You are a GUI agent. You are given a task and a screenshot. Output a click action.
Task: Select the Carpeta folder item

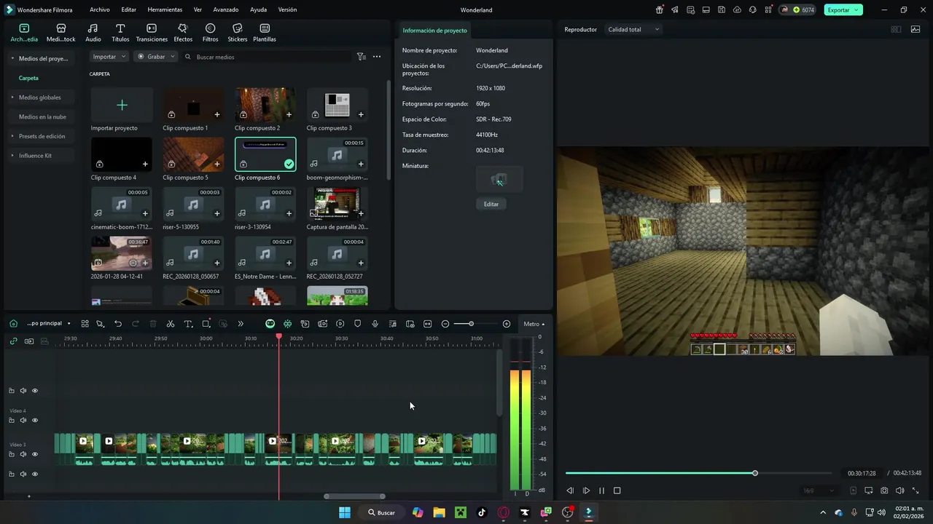(28, 78)
